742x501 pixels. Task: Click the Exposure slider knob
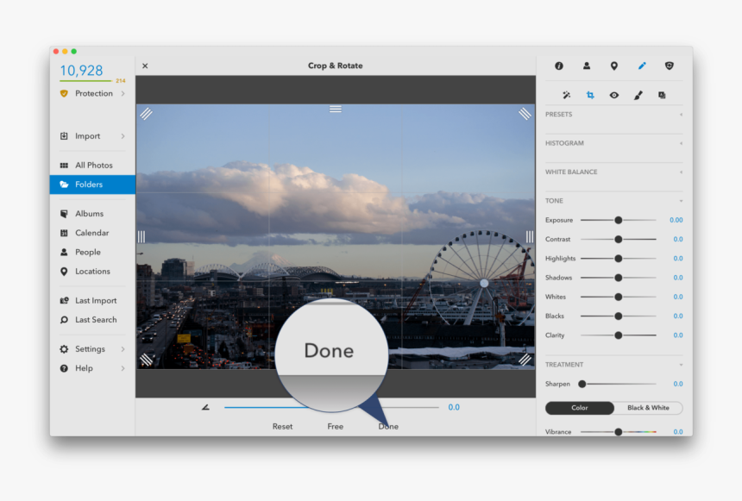618,220
